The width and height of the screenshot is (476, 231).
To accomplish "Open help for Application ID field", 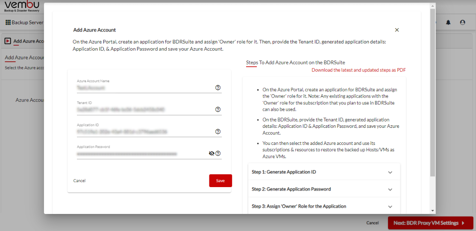I will [x=217, y=132].
